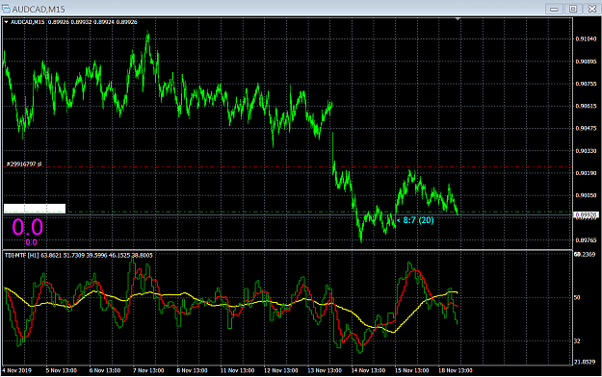Click the 0.90615 price axis label
602x377 pixels.
(x=586, y=106)
